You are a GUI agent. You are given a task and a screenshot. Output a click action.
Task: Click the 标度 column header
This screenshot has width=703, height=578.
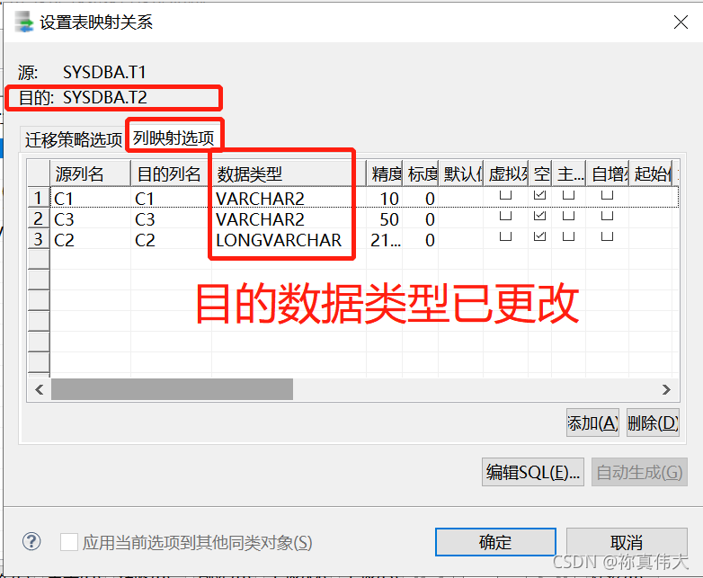[x=421, y=173]
